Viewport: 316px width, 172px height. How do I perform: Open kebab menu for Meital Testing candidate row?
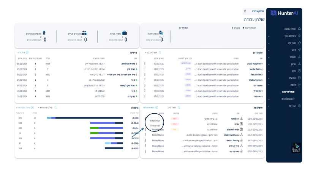(145, 69)
